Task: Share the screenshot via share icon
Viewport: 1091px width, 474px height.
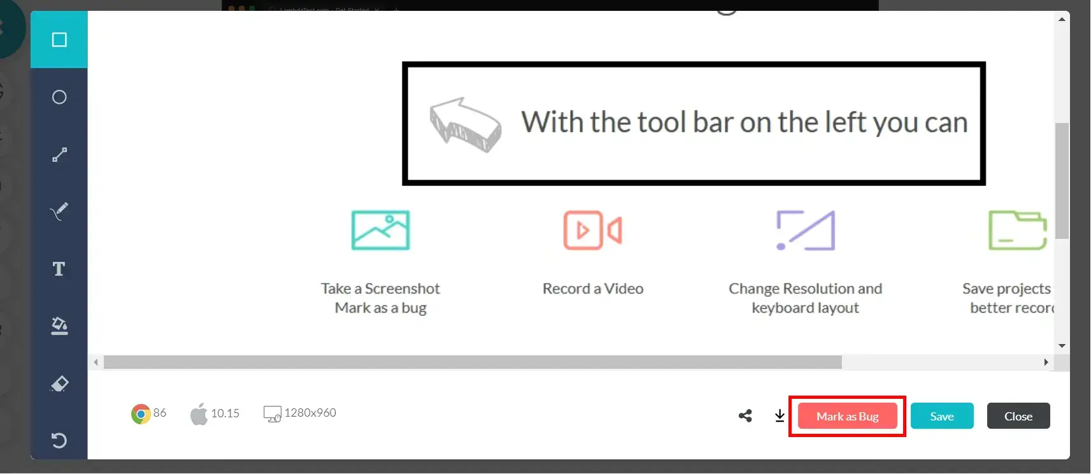Action: point(745,416)
